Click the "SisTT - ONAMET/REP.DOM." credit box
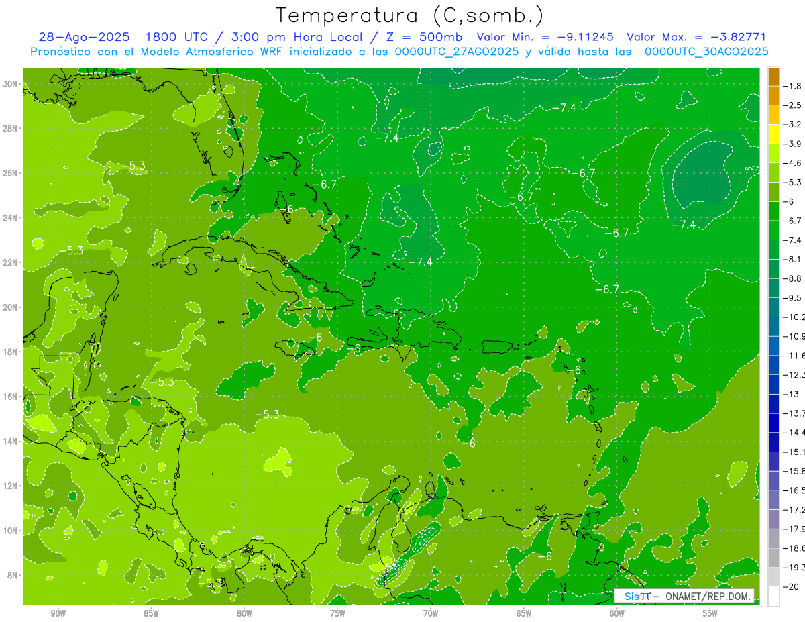This screenshot has height=622, width=805. 684,596
